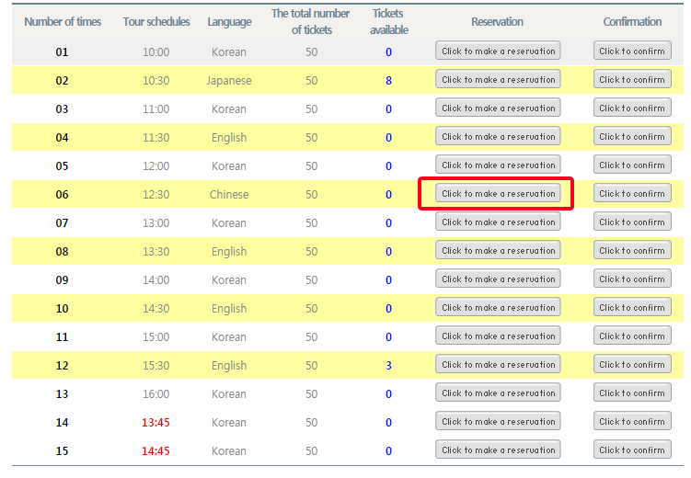Image resolution: width=691 pixels, height=478 pixels.
Task: Confirm reservation for tour 15 at 14:45
Action: [632, 450]
